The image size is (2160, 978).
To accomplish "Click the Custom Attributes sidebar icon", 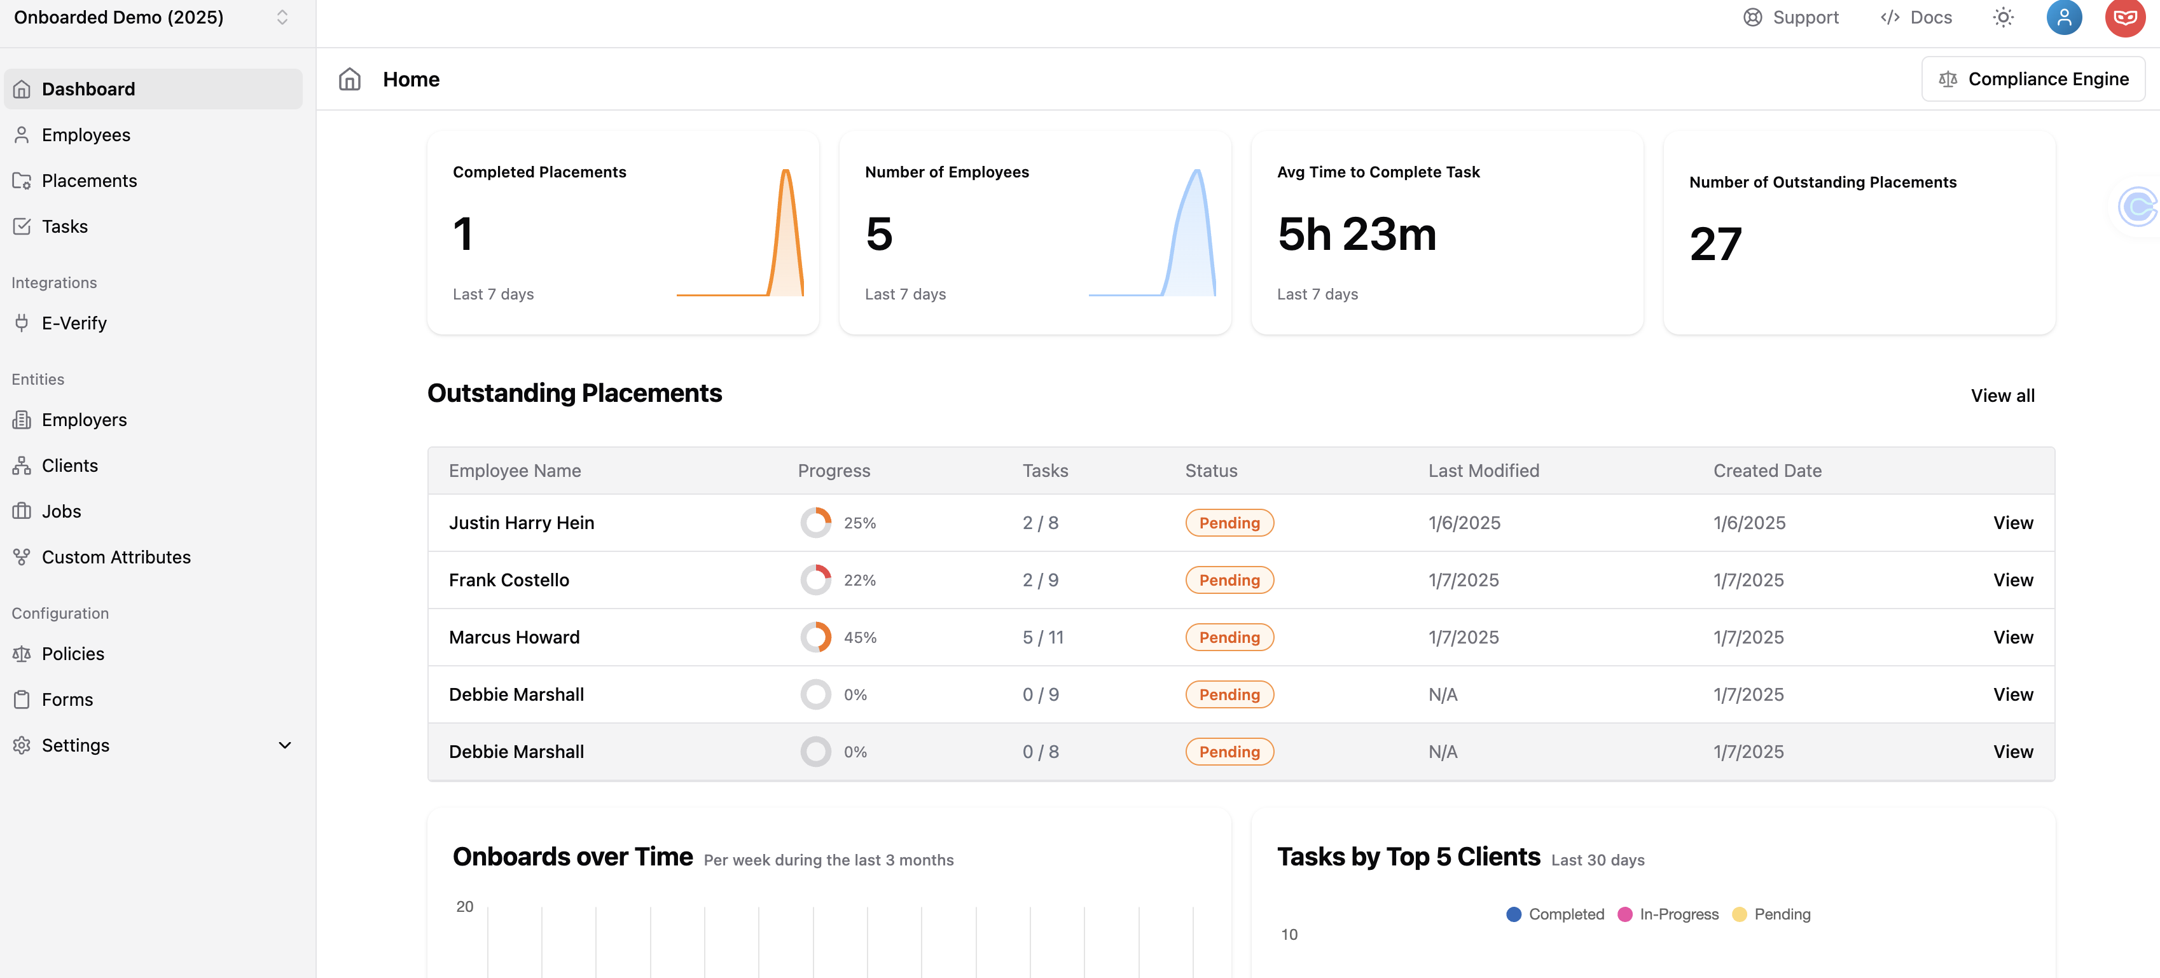I will coord(22,557).
